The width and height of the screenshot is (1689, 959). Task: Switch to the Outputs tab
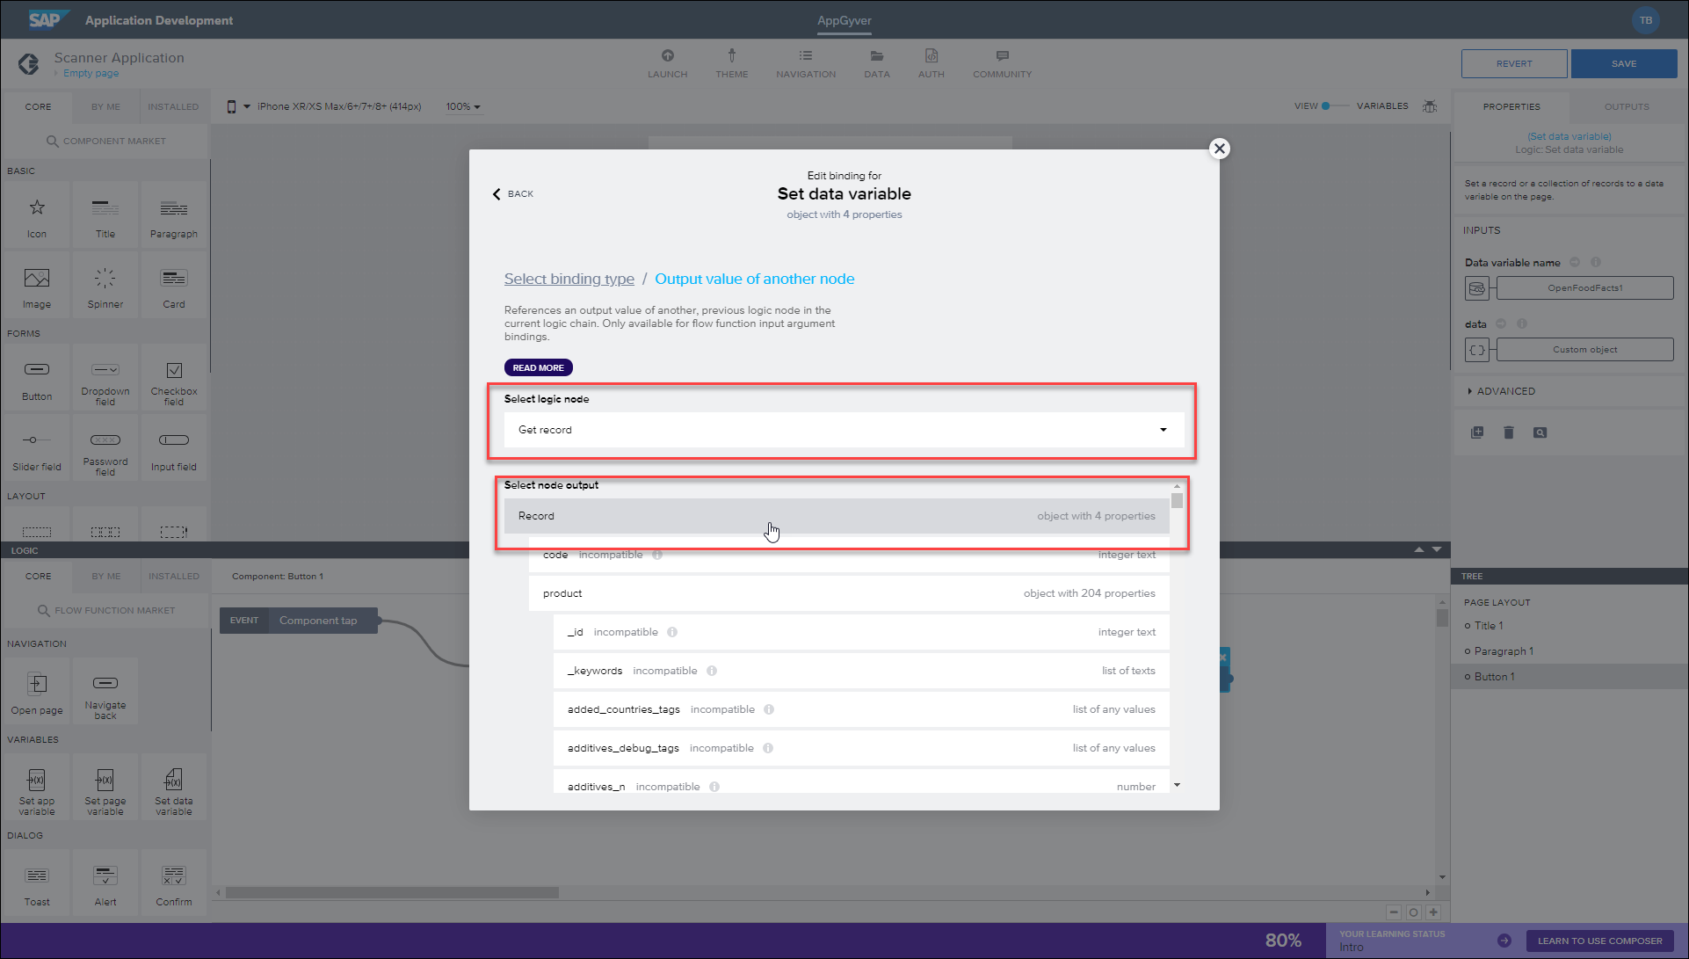pos(1627,106)
